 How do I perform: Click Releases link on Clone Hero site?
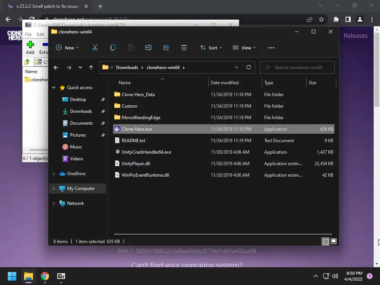[356, 36]
